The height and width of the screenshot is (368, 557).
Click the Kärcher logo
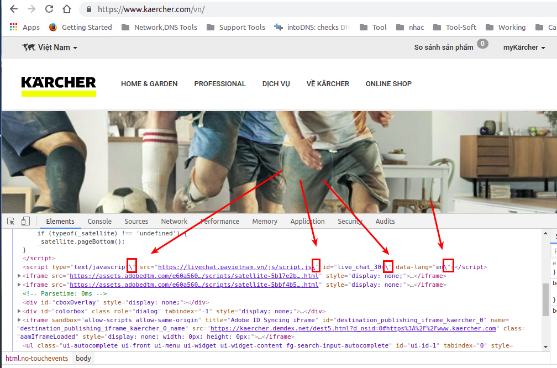[x=59, y=86]
